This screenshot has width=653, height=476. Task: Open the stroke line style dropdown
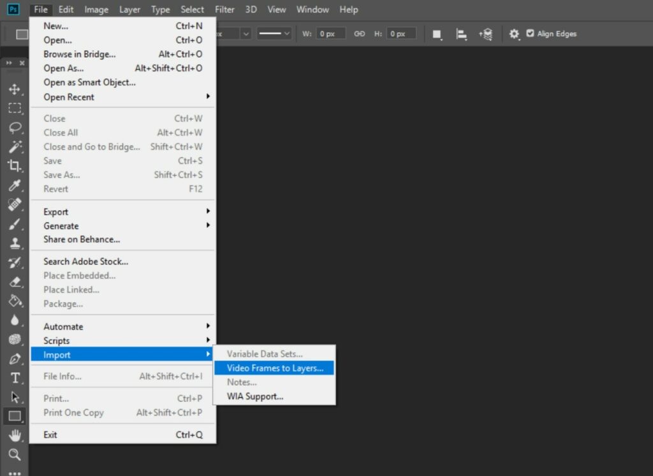click(x=274, y=34)
